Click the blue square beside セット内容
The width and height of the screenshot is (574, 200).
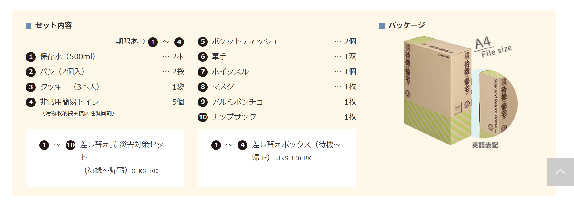click(29, 26)
